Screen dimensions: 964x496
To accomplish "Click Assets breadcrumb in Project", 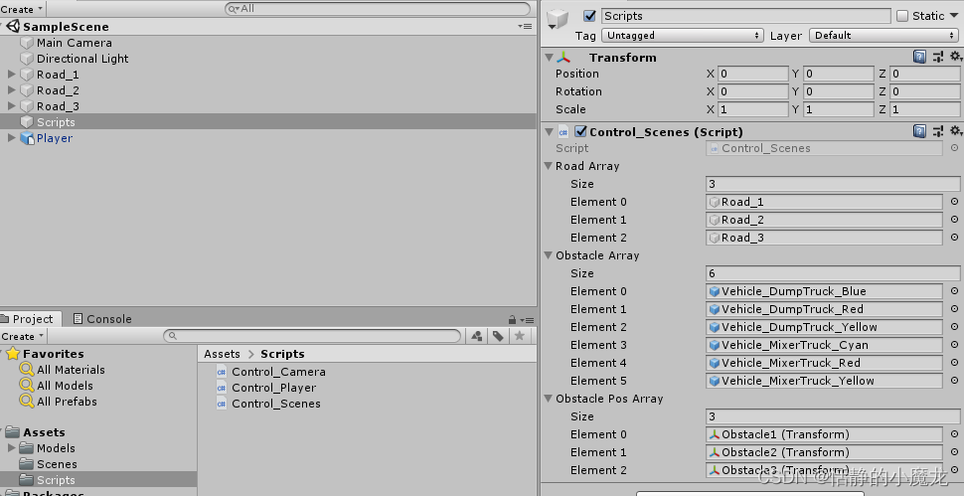I will pyautogui.click(x=222, y=354).
